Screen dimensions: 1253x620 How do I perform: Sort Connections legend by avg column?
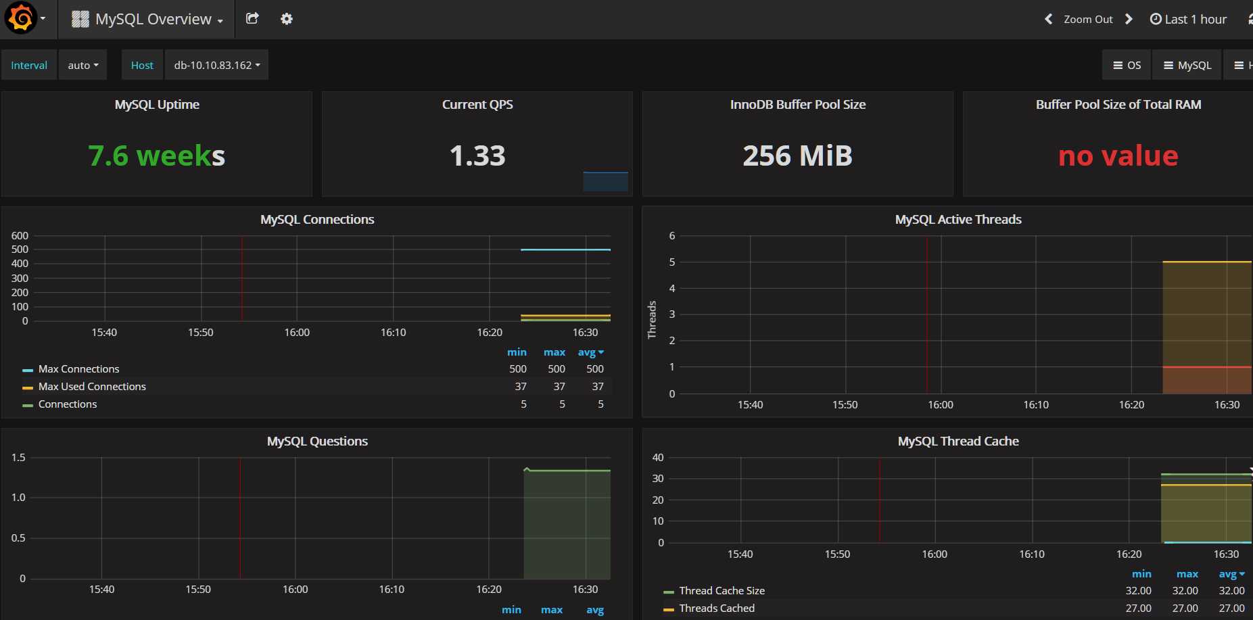[590, 352]
